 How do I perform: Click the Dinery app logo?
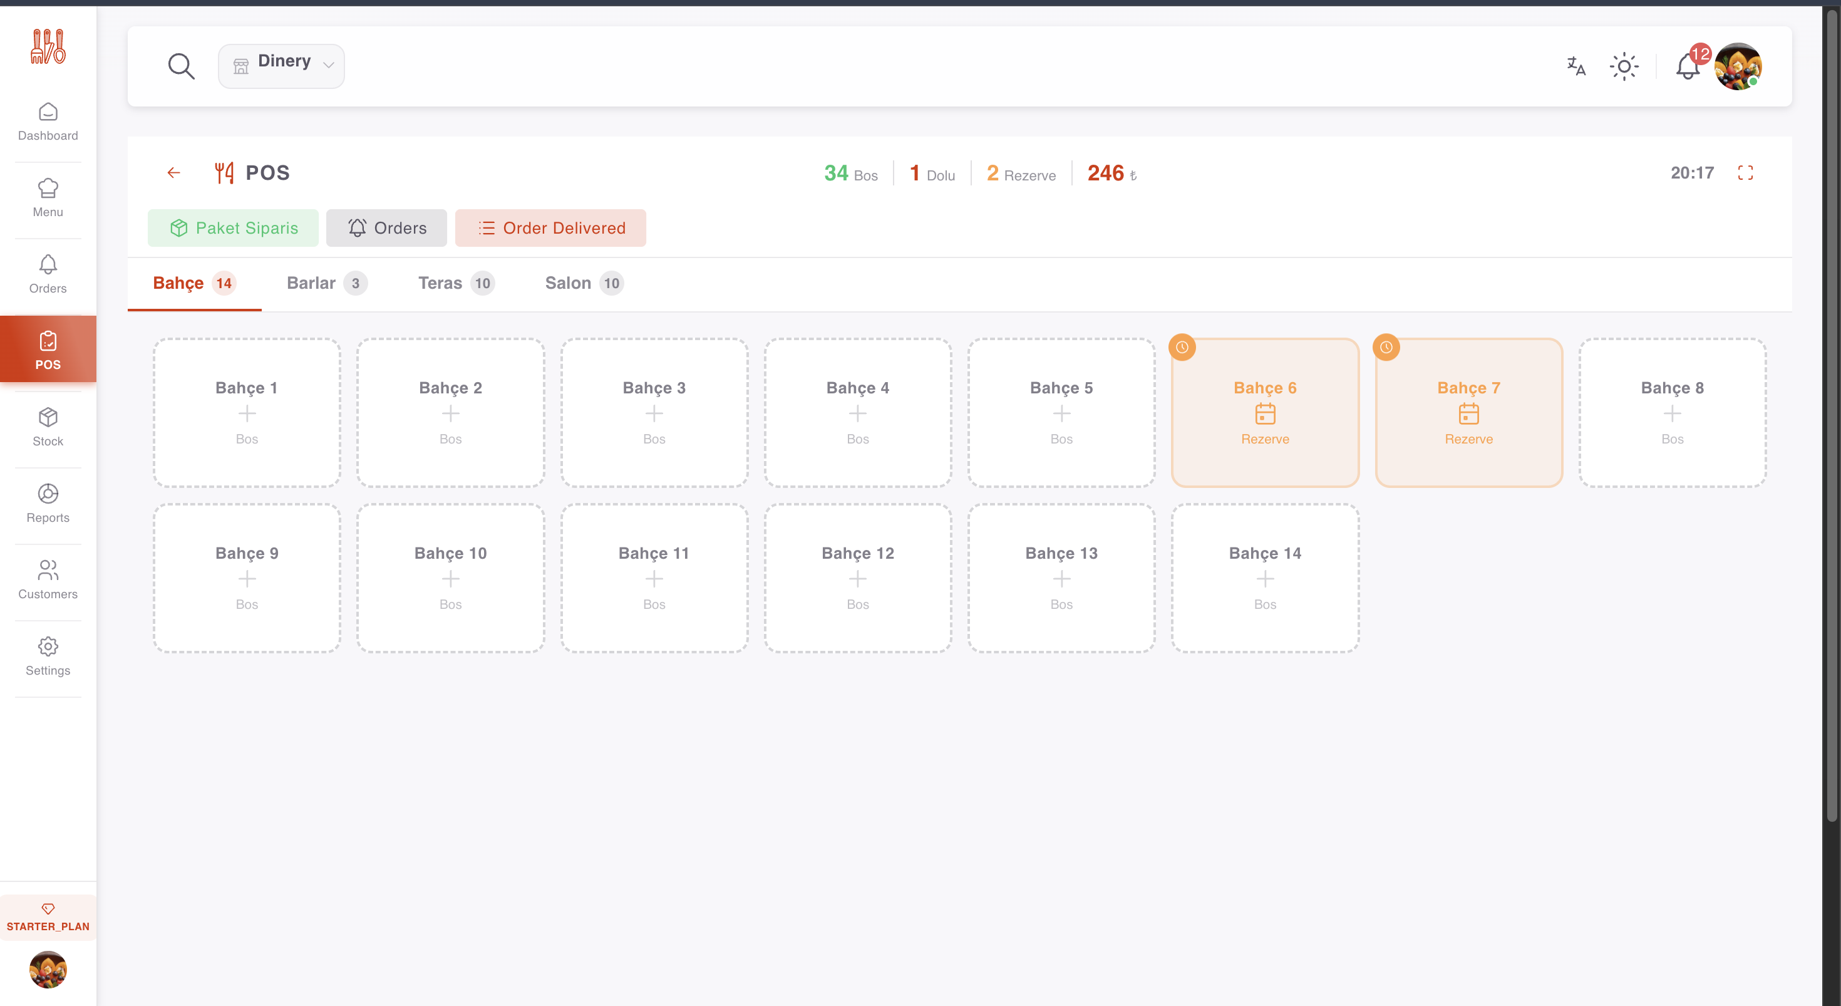(x=48, y=46)
